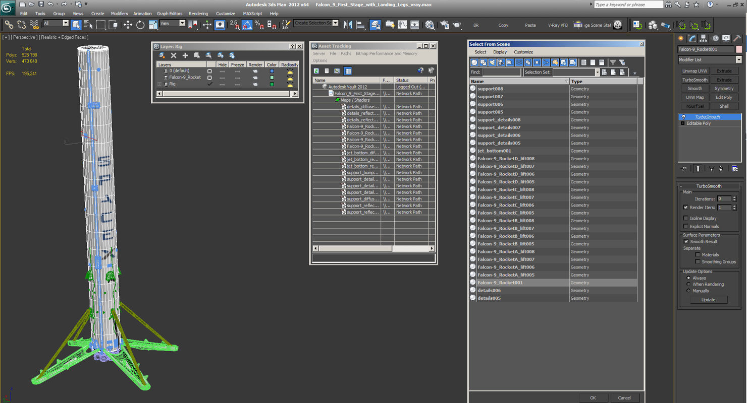Expand the Rig layer tree
The image size is (747, 403).
pyautogui.click(x=160, y=84)
